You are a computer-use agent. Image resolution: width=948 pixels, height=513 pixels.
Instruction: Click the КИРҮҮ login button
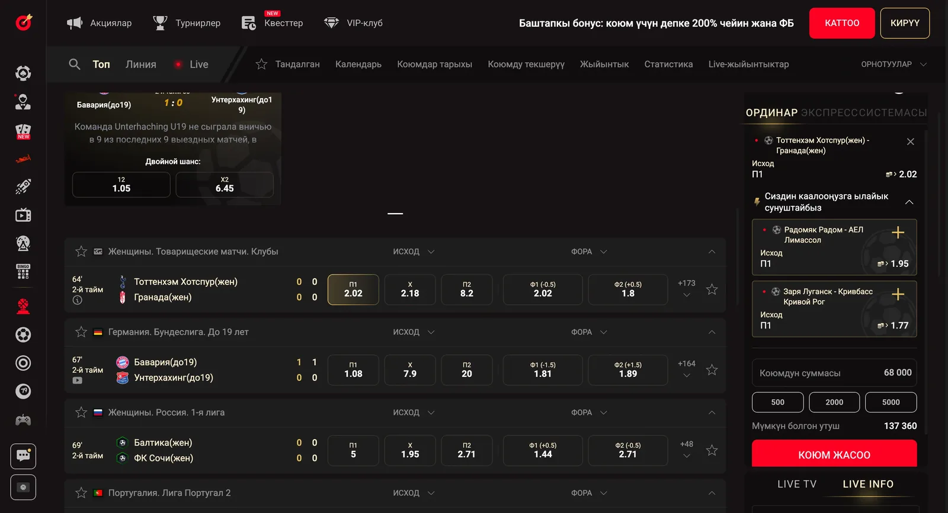[905, 23]
